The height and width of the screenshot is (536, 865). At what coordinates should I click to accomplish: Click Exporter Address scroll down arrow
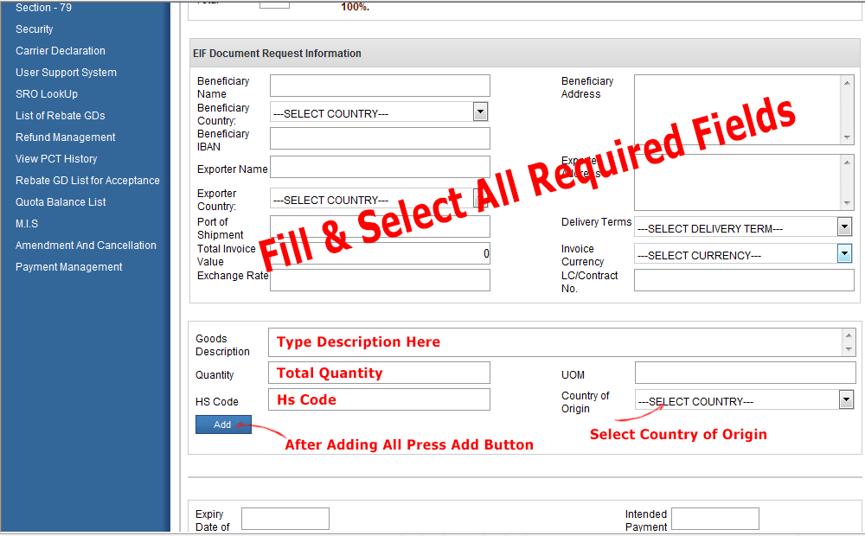point(847,203)
